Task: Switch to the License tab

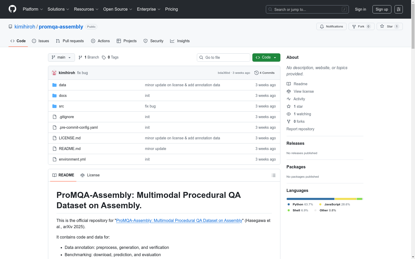Action: [90, 175]
